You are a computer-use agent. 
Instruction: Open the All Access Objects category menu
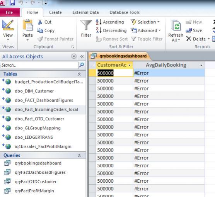click(x=74, y=56)
